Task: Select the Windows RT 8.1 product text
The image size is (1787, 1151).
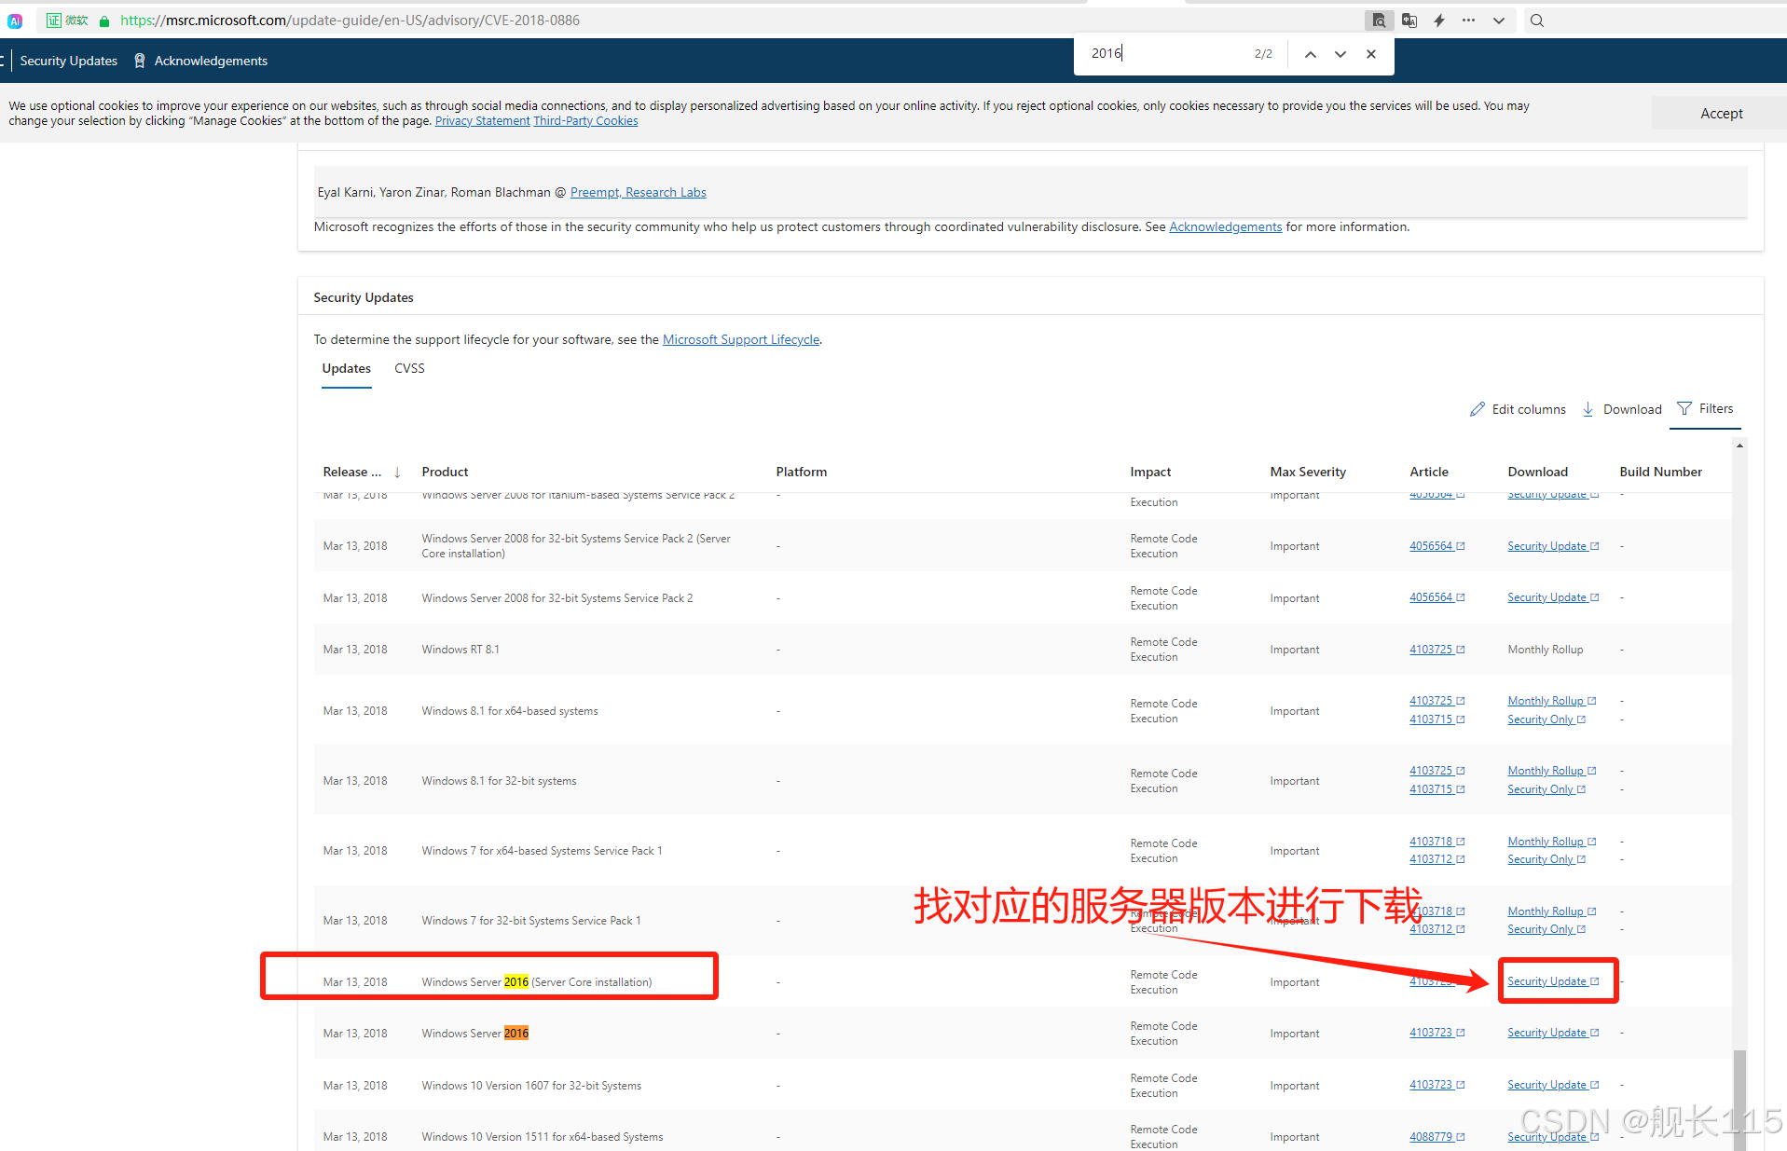Action: pyautogui.click(x=460, y=650)
